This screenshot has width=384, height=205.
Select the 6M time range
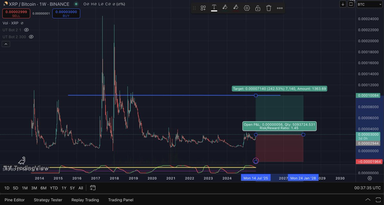click(x=44, y=188)
